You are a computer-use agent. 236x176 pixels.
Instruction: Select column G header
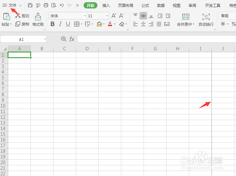click(155, 49)
